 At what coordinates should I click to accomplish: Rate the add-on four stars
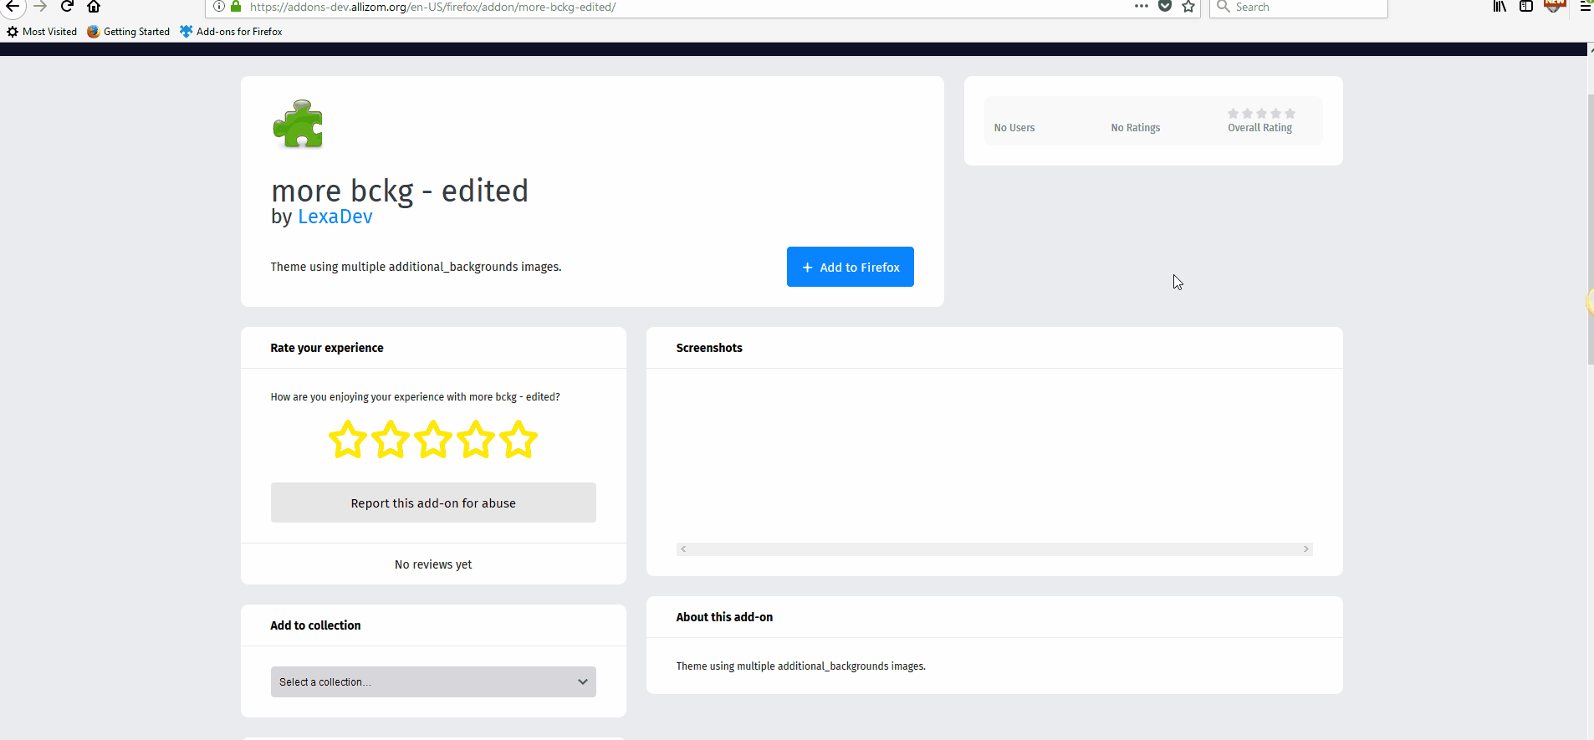[x=476, y=439]
